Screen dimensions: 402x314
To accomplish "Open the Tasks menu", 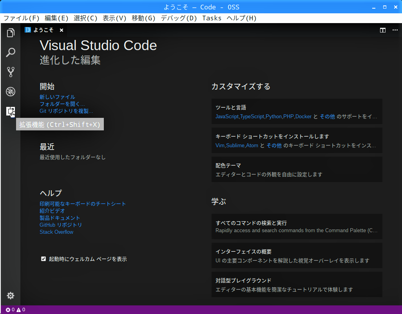I will pyautogui.click(x=212, y=18).
